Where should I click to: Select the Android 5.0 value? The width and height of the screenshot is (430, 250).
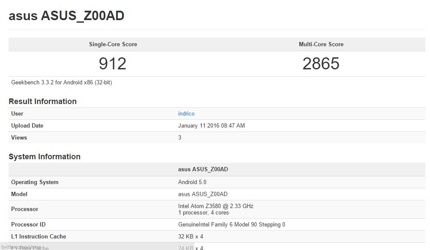pyautogui.click(x=192, y=182)
